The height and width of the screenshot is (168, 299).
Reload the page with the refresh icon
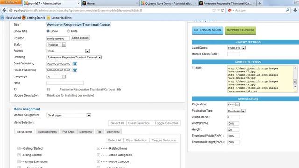[x=222, y=10]
